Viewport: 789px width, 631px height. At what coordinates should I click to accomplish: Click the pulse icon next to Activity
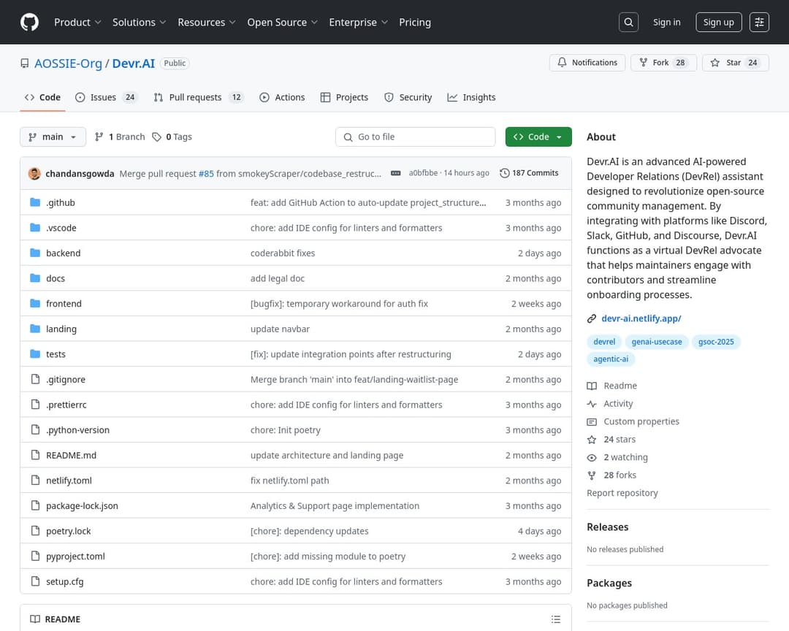pyautogui.click(x=592, y=404)
